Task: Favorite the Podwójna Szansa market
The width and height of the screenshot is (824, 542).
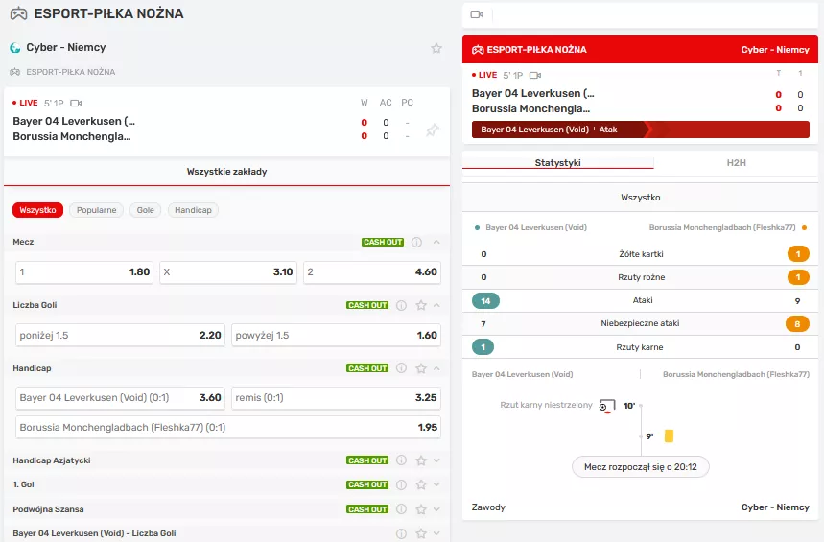Action: pos(421,508)
